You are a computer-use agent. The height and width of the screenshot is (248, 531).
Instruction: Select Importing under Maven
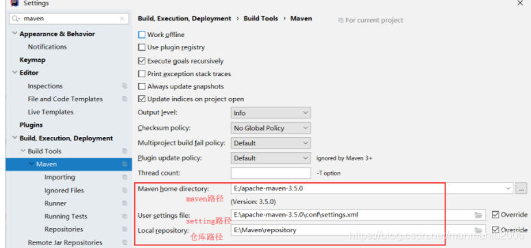(x=60, y=177)
